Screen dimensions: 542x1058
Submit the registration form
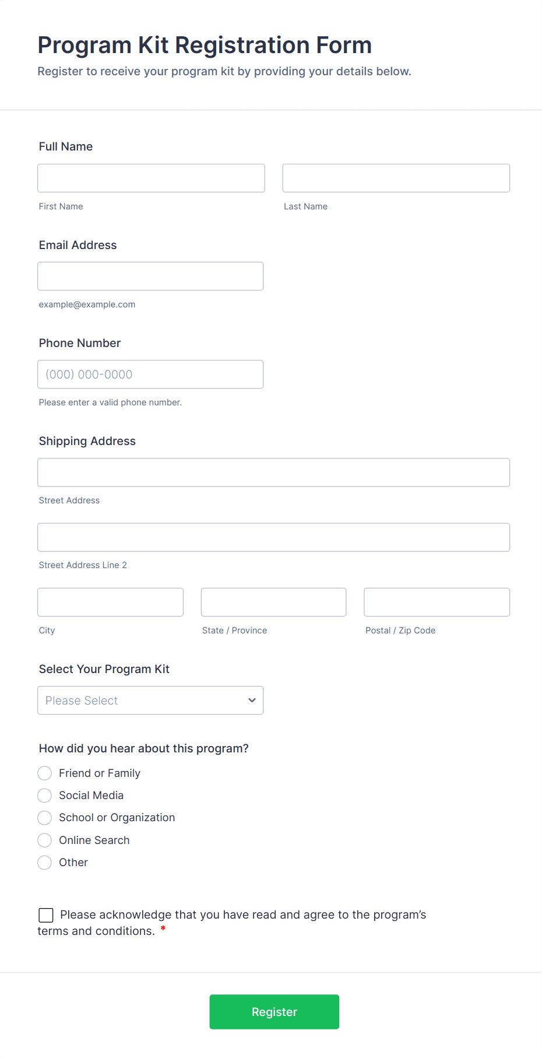point(274,1011)
